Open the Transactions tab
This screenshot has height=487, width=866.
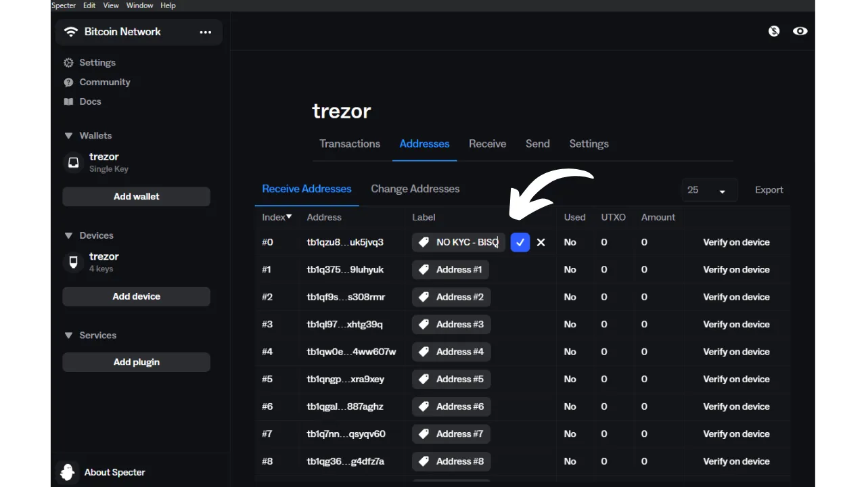tap(350, 143)
